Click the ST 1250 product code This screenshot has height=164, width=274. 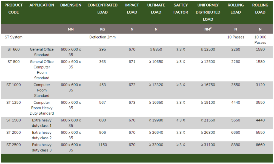pyautogui.click(x=13, y=103)
